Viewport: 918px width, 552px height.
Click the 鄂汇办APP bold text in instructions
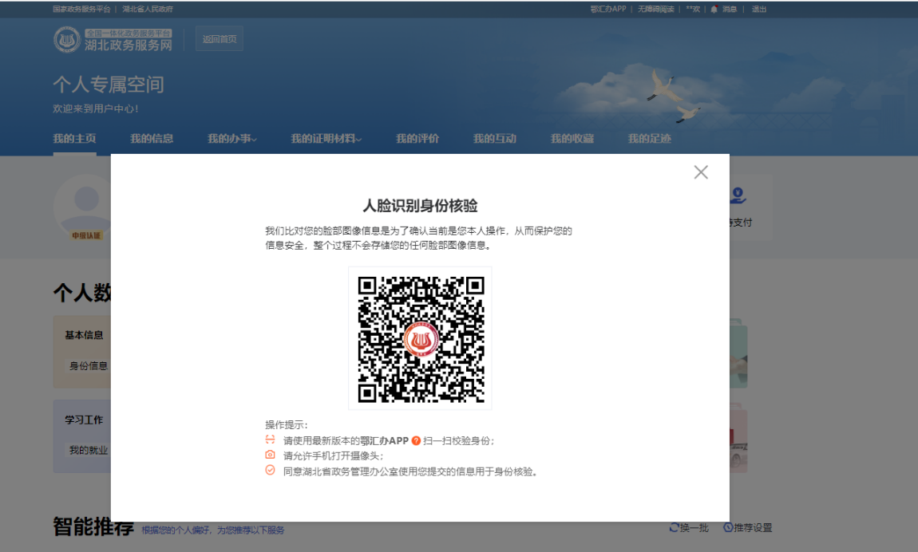point(384,441)
